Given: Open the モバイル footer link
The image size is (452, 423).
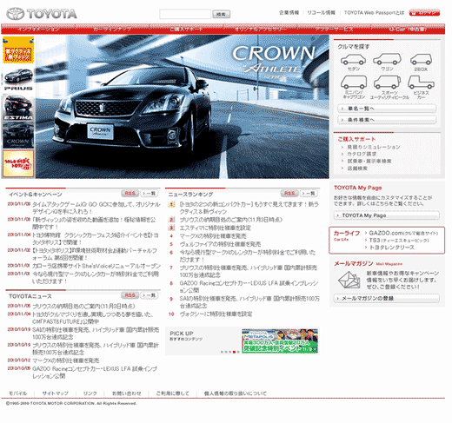Looking at the screenshot, I should (x=17, y=393).
